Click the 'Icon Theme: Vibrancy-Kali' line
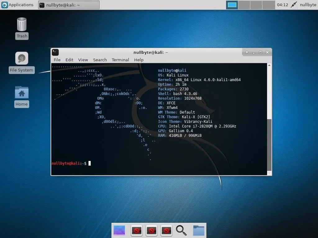 tap(185, 122)
